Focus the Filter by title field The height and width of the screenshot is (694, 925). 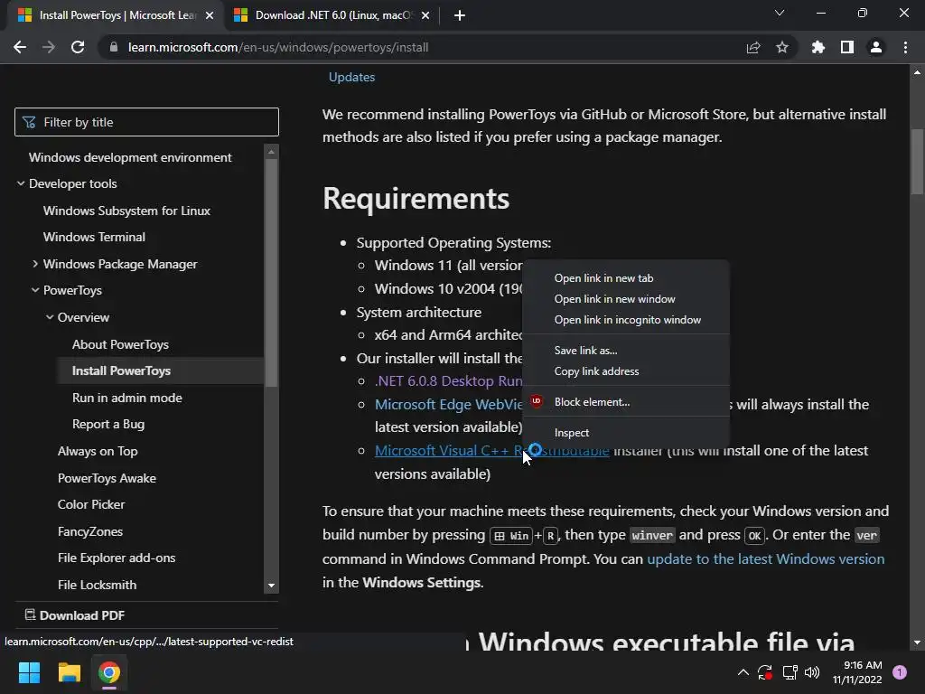(x=146, y=122)
